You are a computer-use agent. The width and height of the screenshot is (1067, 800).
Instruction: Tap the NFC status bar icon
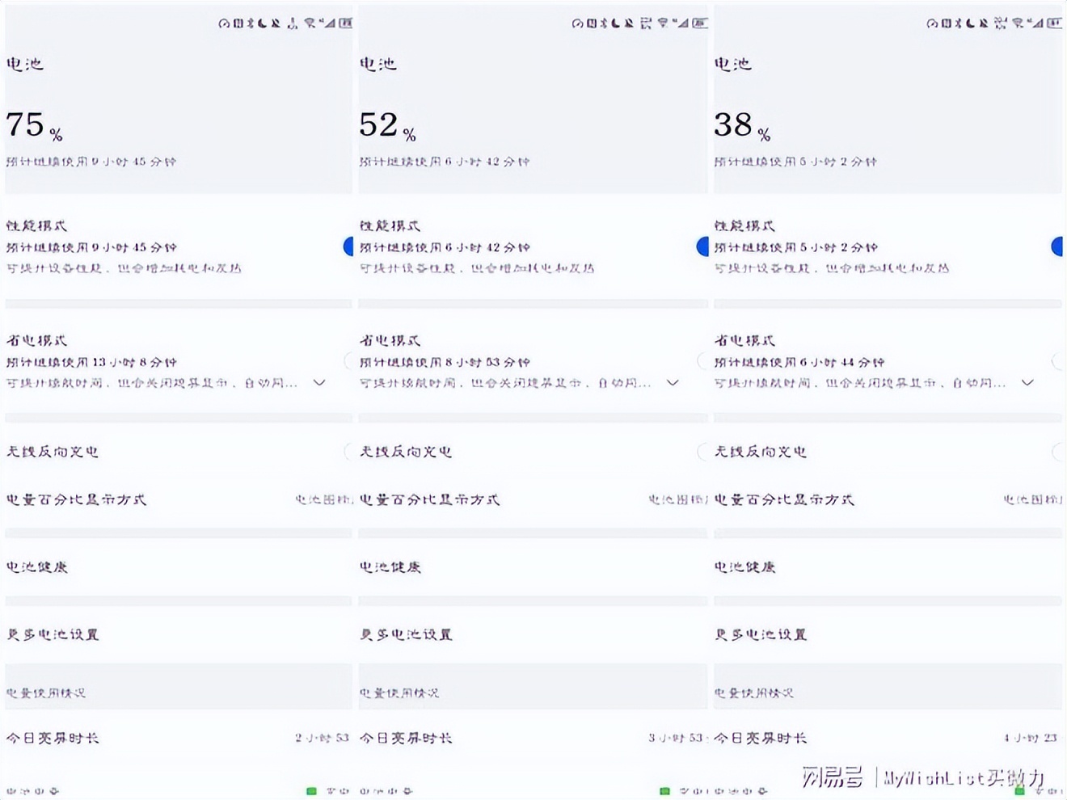coord(237,24)
